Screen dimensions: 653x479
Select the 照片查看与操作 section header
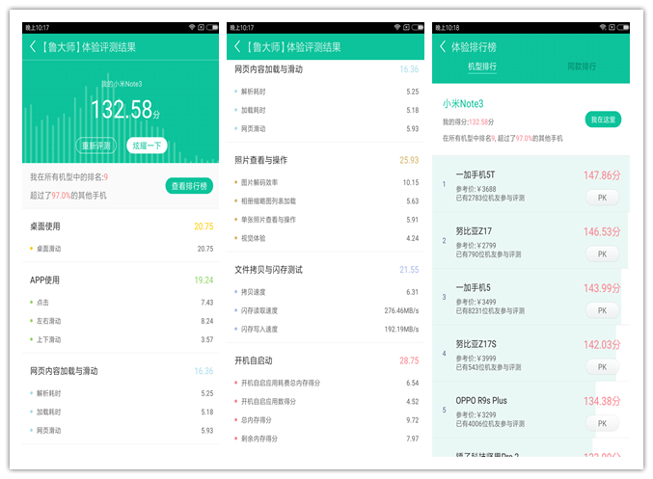pos(325,160)
